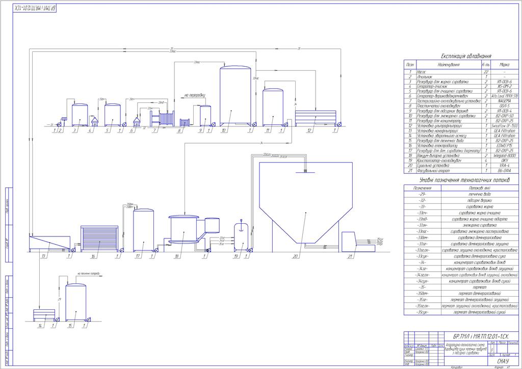Select the 'Марка' column header
This screenshot has width=522, height=369.
tap(504, 65)
